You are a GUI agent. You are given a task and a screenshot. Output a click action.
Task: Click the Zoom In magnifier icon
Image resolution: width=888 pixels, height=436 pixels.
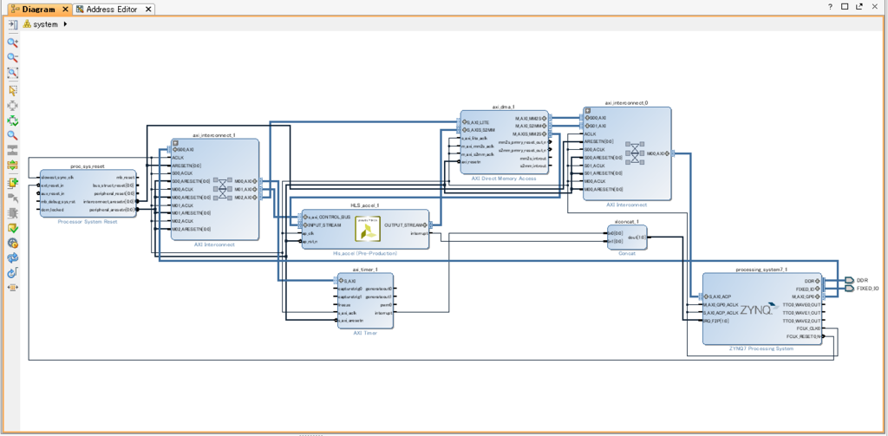pyautogui.click(x=12, y=42)
